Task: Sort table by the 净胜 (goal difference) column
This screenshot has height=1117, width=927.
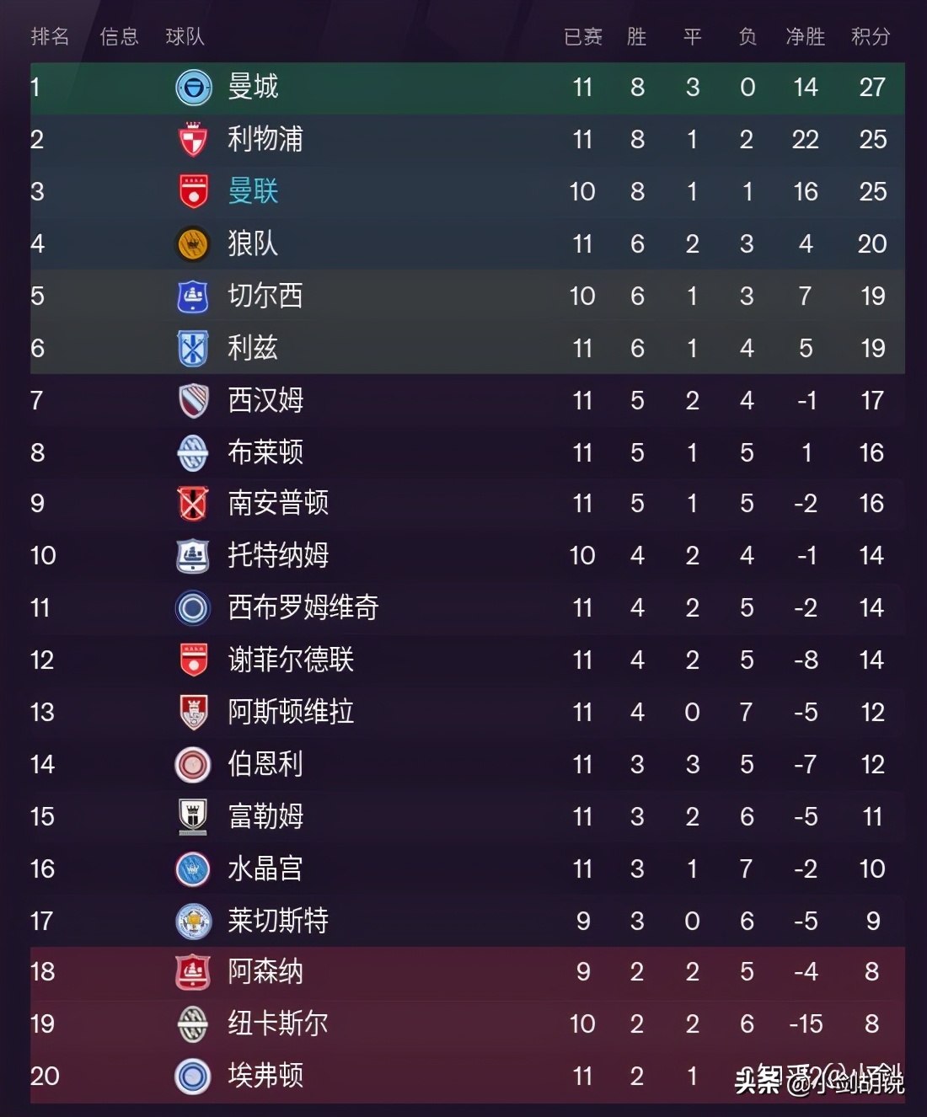Action: [x=805, y=36]
